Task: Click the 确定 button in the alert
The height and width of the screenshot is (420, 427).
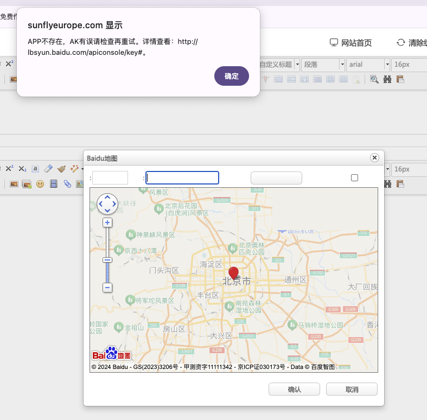Action: click(232, 76)
